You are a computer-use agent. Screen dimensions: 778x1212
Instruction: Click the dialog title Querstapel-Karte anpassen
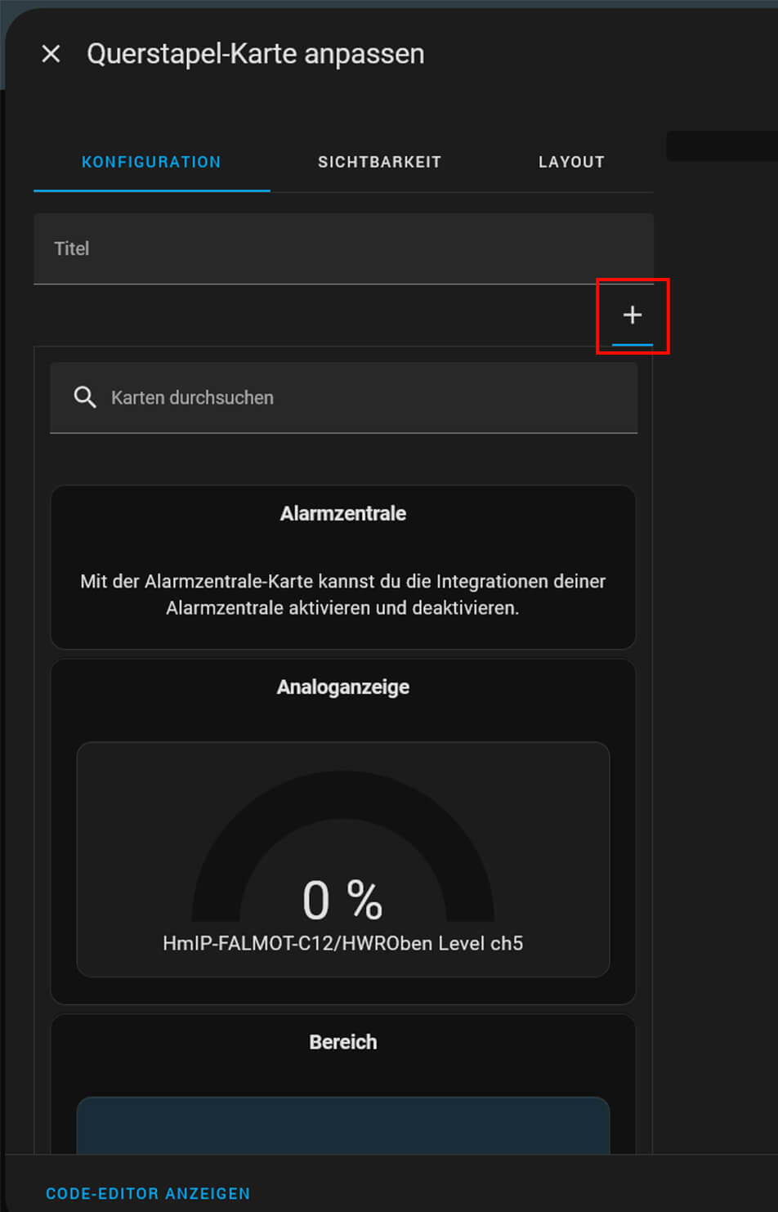(256, 54)
